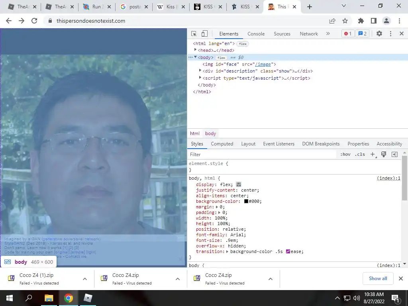The image size is (408, 306).
Task: Expand the div id description node
Action: pos(200,71)
